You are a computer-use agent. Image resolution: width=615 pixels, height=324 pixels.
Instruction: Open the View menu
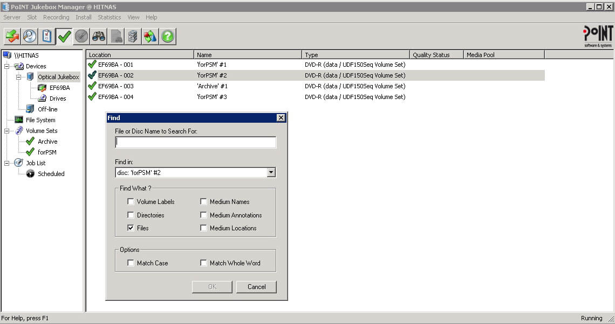[x=133, y=17]
